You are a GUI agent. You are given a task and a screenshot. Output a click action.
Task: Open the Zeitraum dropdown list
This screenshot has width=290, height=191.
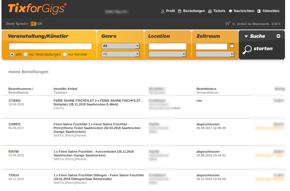[215, 54]
